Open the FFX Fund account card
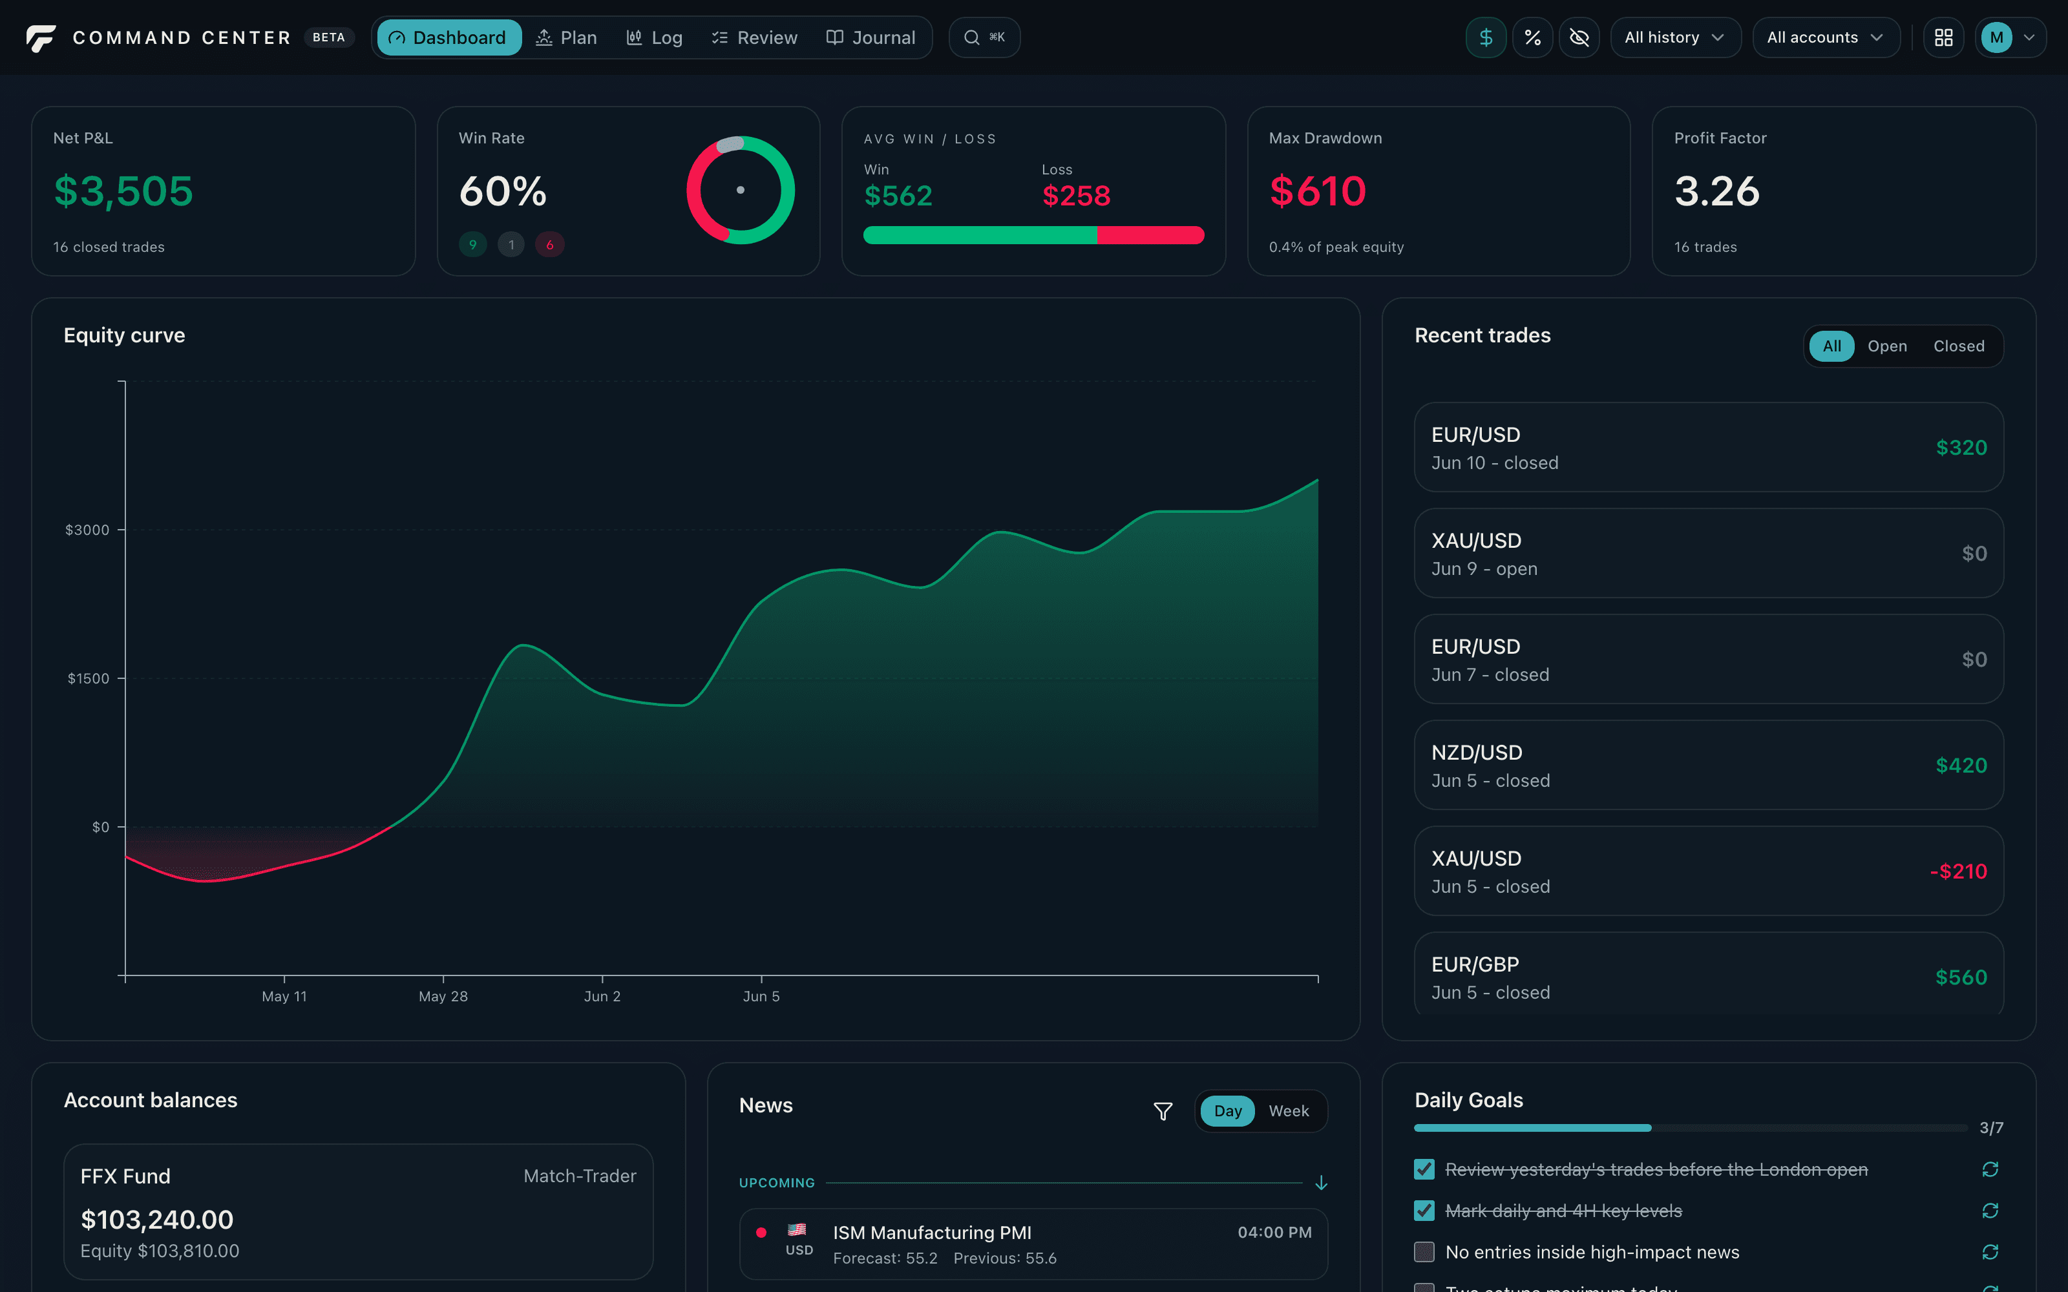Screen dimensions: 2068x1292 coord(358,1212)
